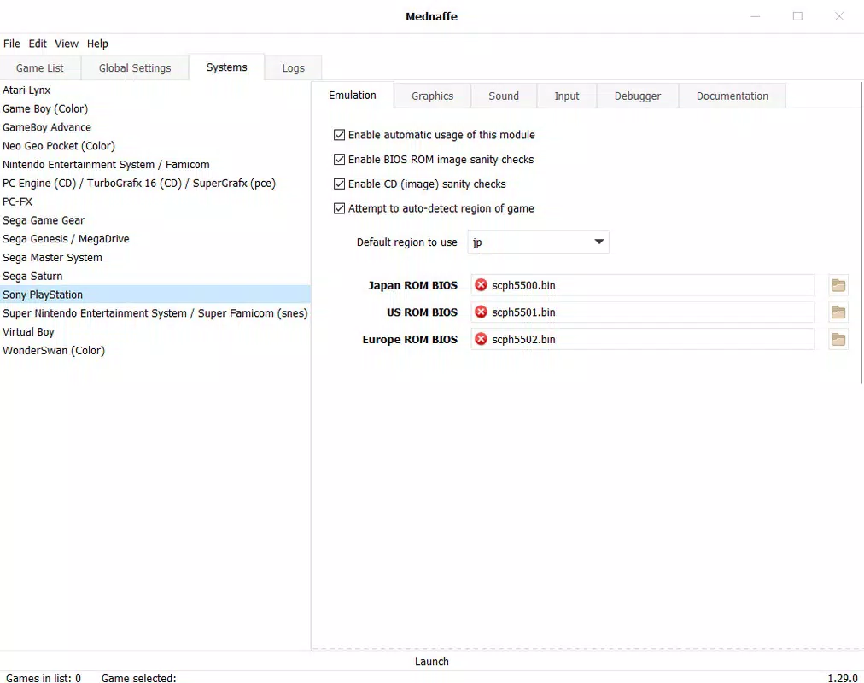The image size is (864, 683).
Task: Click the US ROM BIOS path field
Action: pyautogui.click(x=643, y=312)
